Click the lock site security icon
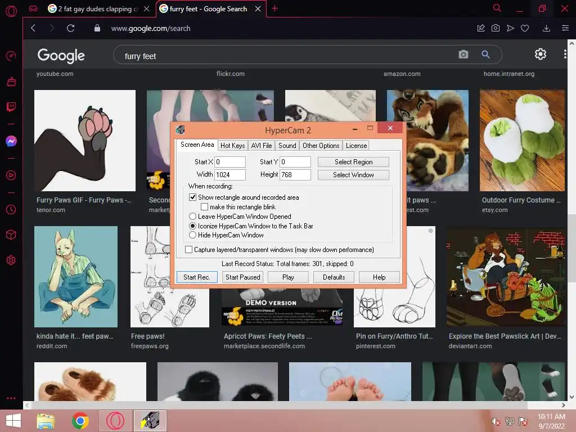 pyautogui.click(x=97, y=28)
